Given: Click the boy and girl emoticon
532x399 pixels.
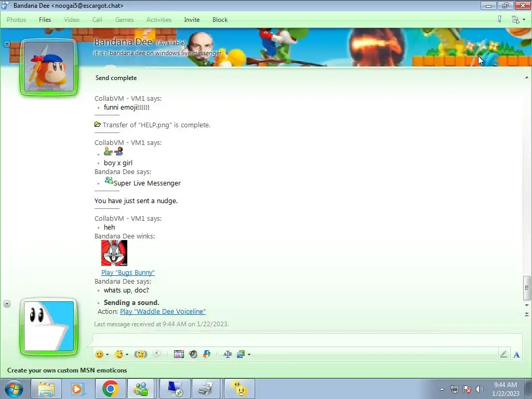Looking at the screenshot, I should [113, 151].
